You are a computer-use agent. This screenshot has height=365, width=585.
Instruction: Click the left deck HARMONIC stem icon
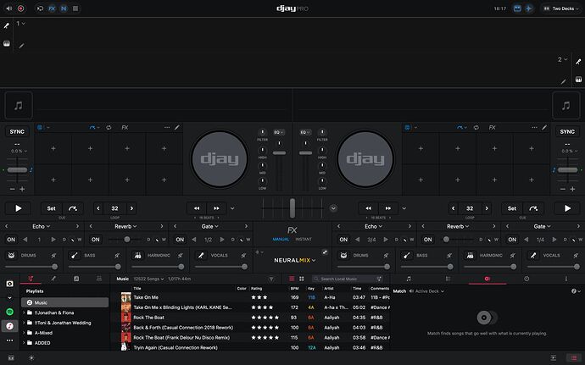137,256
